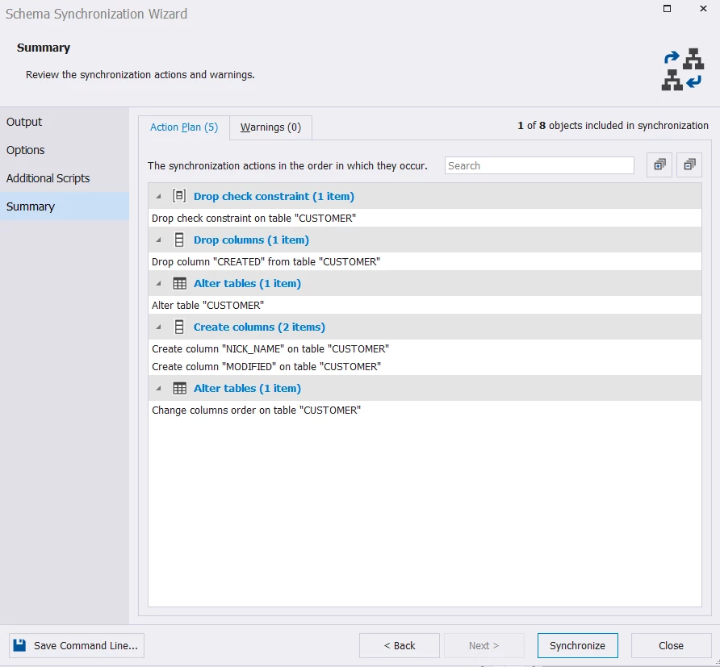
Task: Click the Close button
Action: 671,645
